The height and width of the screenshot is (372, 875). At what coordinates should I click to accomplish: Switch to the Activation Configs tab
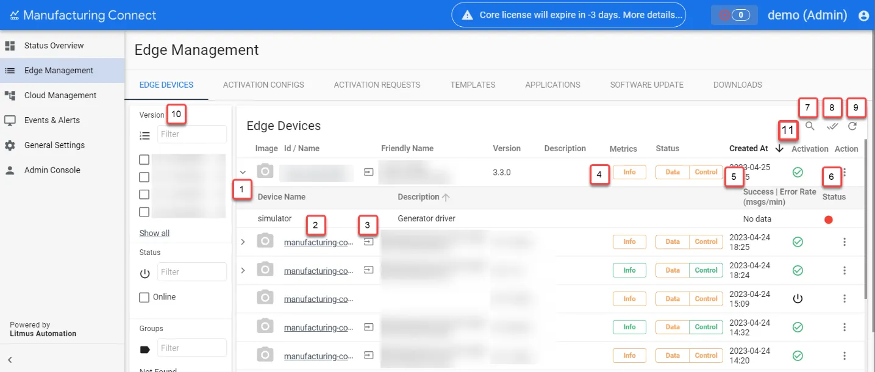[263, 85]
